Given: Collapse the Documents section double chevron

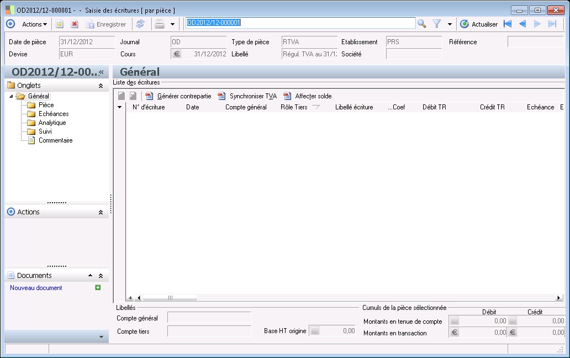Looking at the screenshot, I should [x=101, y=276].
